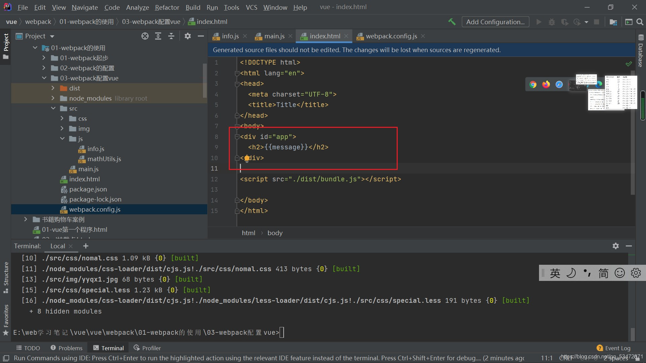Click the green inspection checkmark in editor
Image resolution: width=646 pixels, height=363 pixels.
(x=629, y=64)
